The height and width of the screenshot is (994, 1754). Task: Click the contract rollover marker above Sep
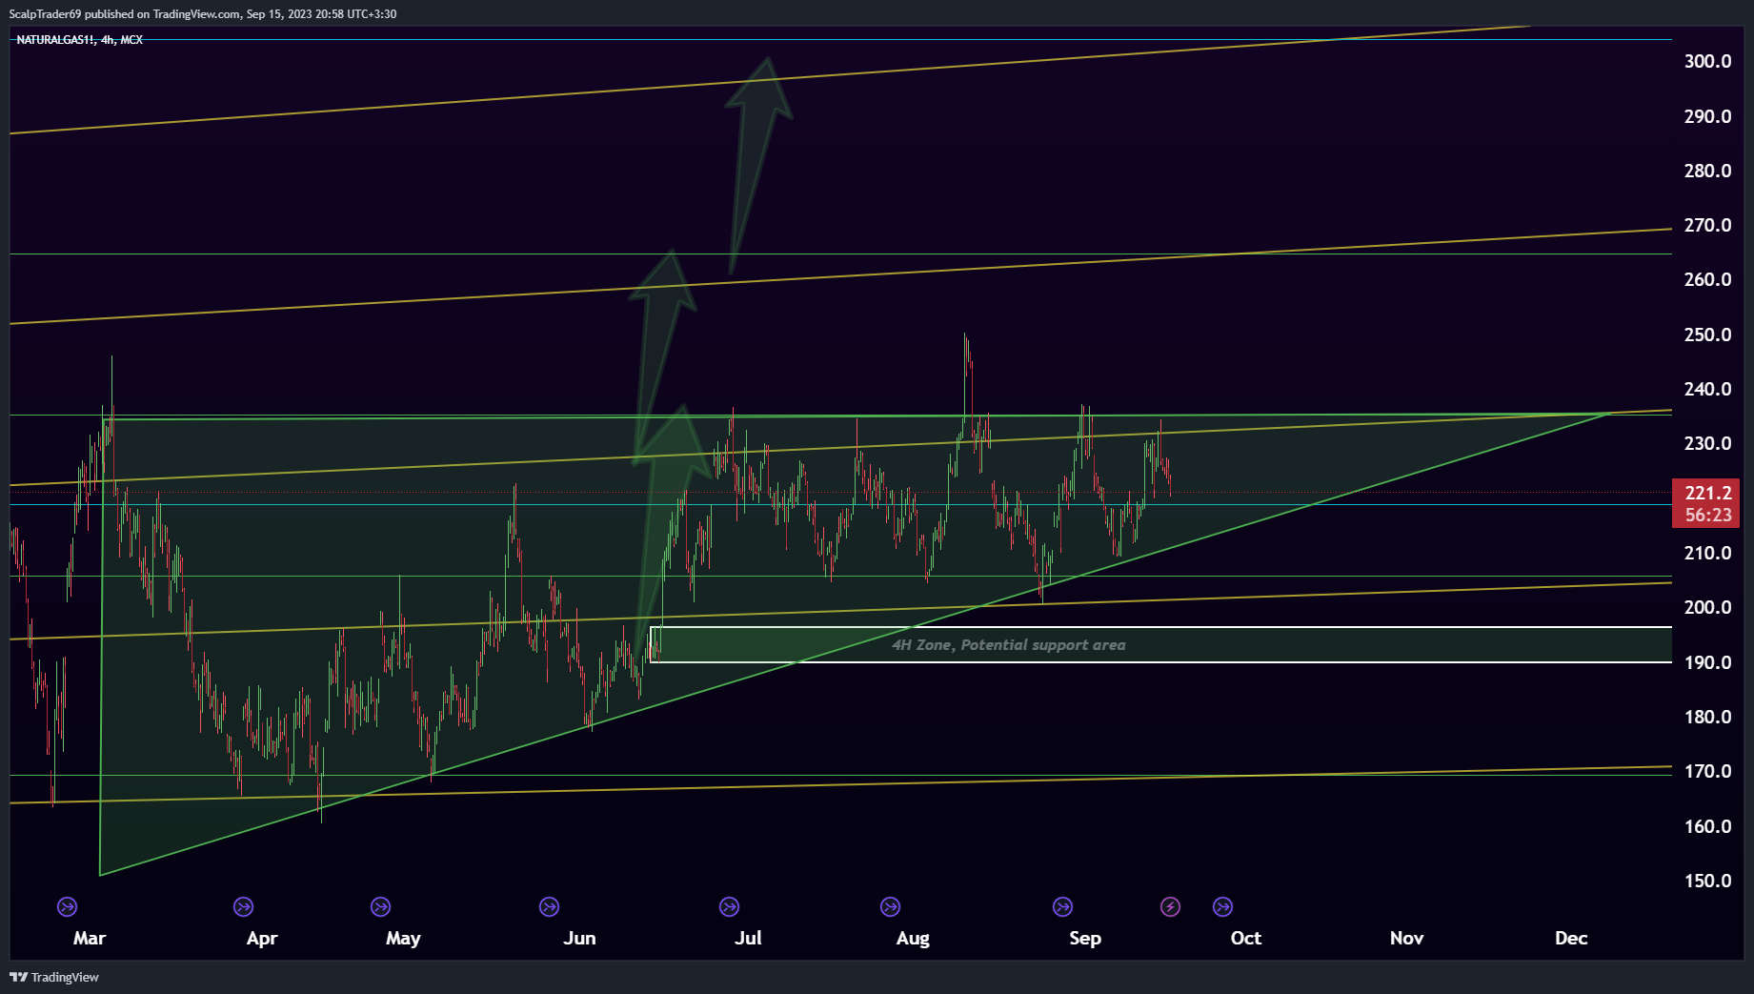(x=1062, y=906)
